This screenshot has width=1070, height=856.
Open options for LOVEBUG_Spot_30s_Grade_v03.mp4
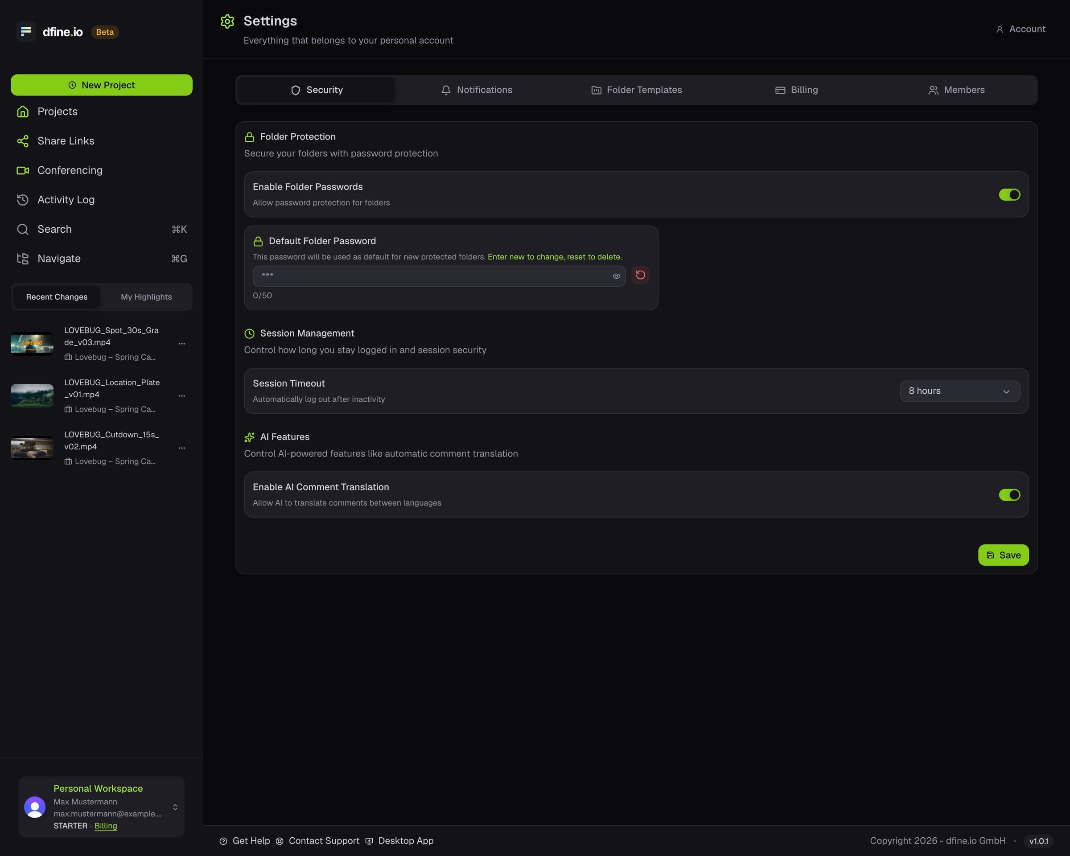(x=181, y=343)
